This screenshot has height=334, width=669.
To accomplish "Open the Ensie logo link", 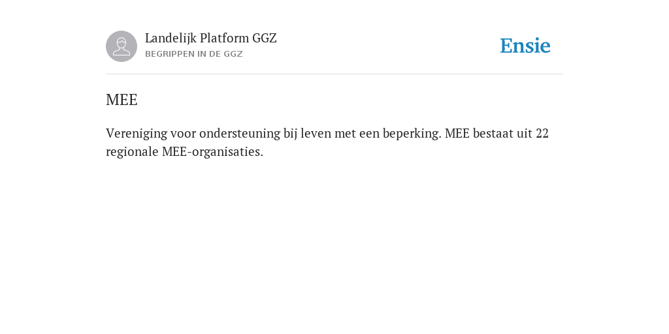I will pyautogui.click(x=525, y=46).
